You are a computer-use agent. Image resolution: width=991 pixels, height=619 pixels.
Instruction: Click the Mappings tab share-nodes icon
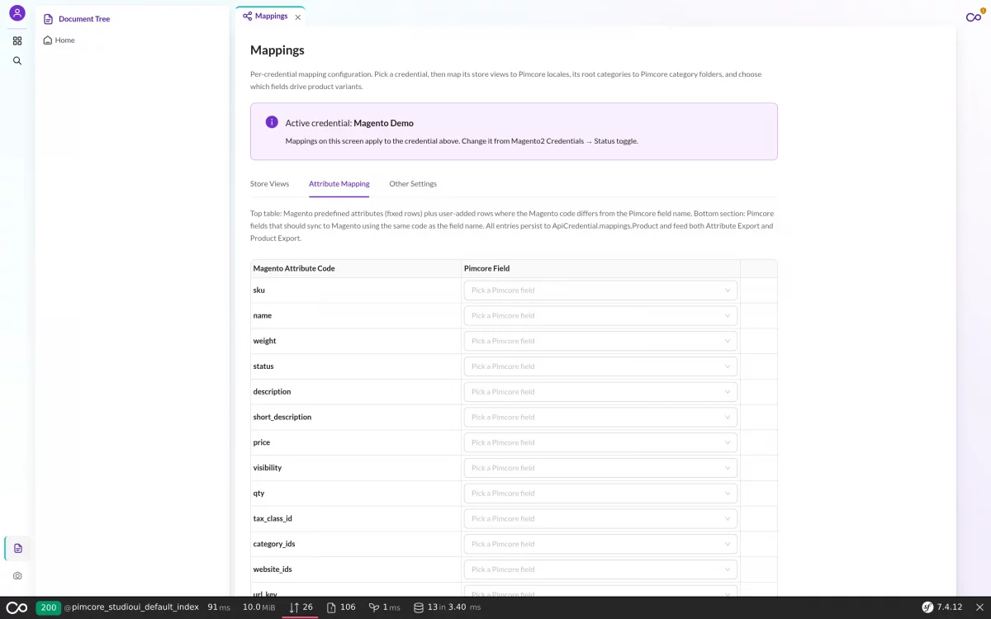[247, 16]
